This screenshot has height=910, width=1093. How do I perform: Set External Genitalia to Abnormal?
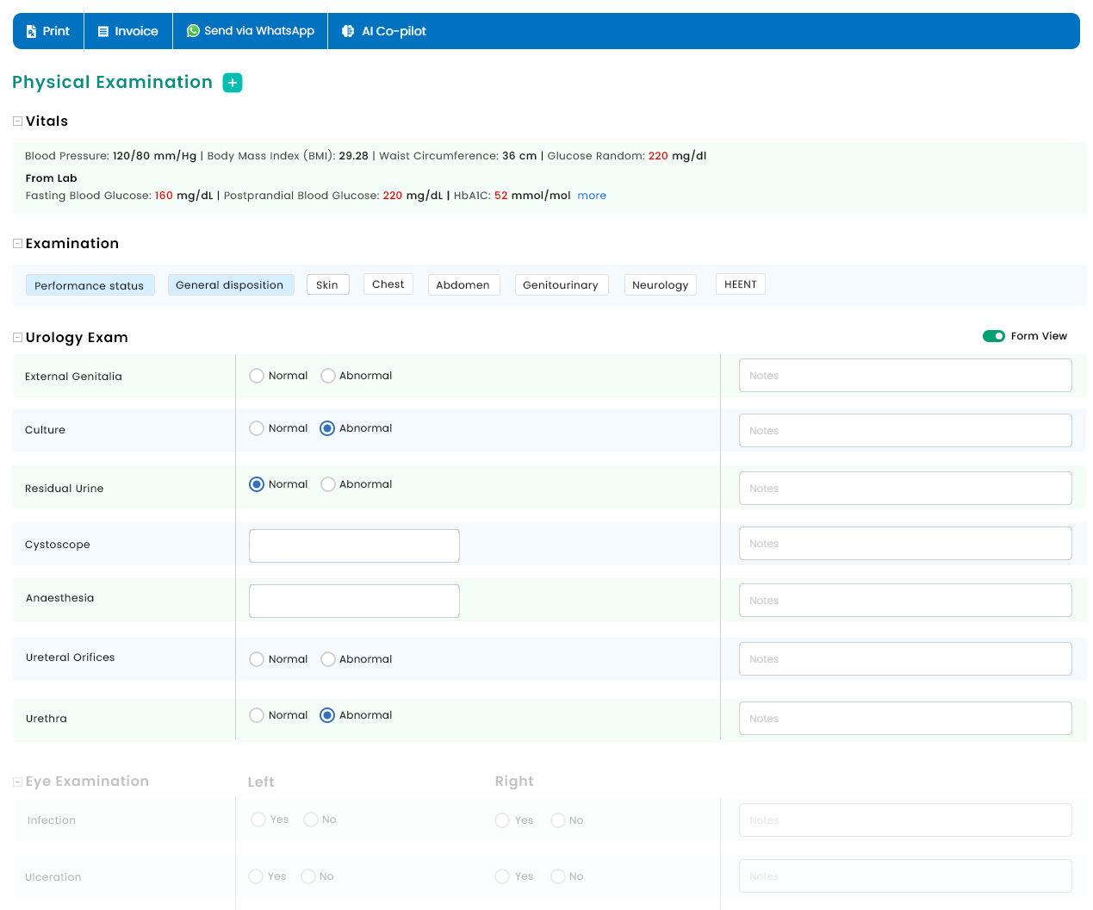click(x=328, y=376)
